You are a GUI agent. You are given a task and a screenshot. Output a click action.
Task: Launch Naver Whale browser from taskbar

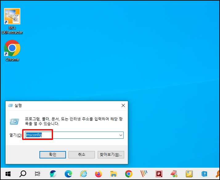(53, 174)
